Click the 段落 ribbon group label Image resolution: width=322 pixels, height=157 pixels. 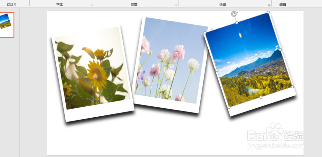click(134, 5)
